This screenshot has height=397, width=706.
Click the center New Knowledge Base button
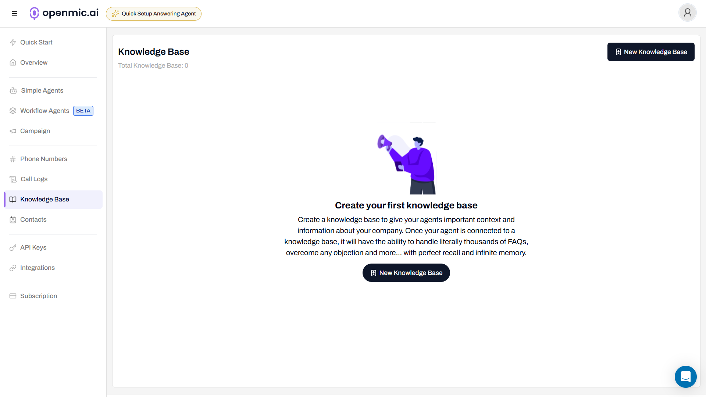pos(406,273)
